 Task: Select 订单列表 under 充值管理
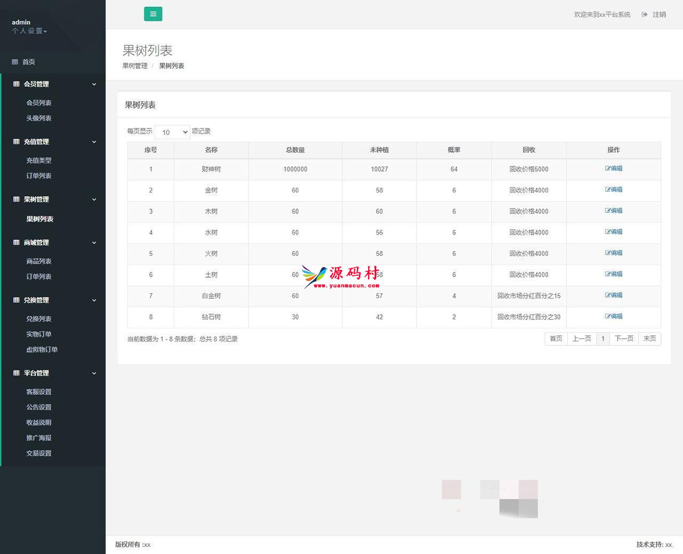click(39, 176)
